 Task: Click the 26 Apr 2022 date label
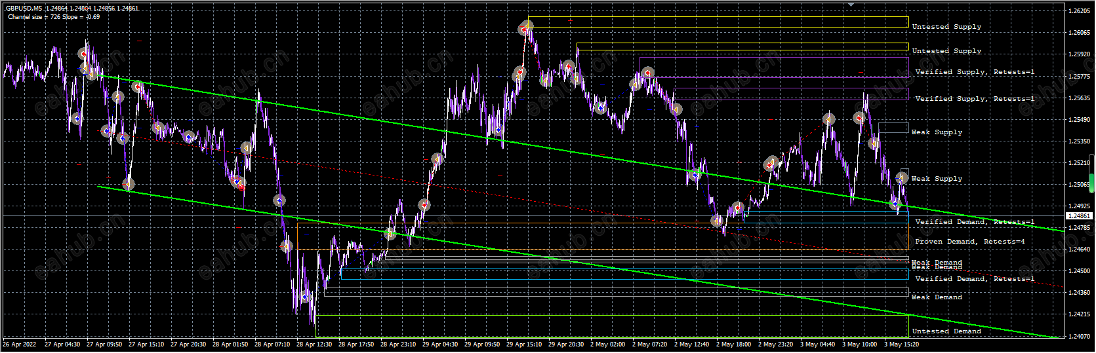click(x=18, y=344)
